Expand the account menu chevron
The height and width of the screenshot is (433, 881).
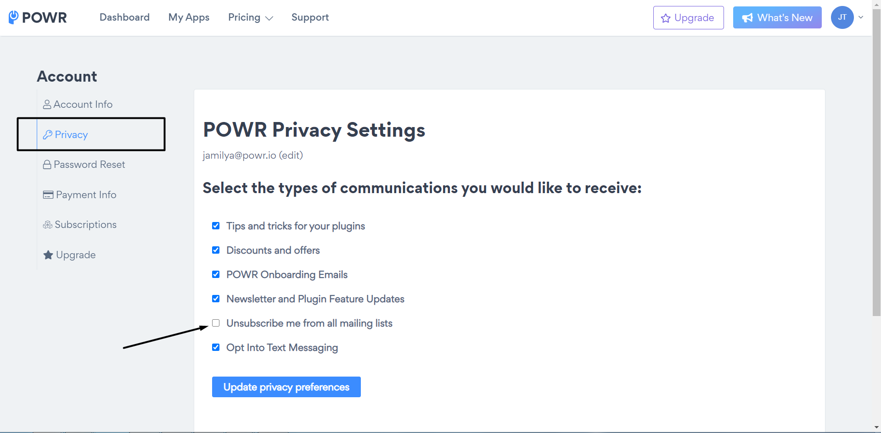click(x=861, y=17)
